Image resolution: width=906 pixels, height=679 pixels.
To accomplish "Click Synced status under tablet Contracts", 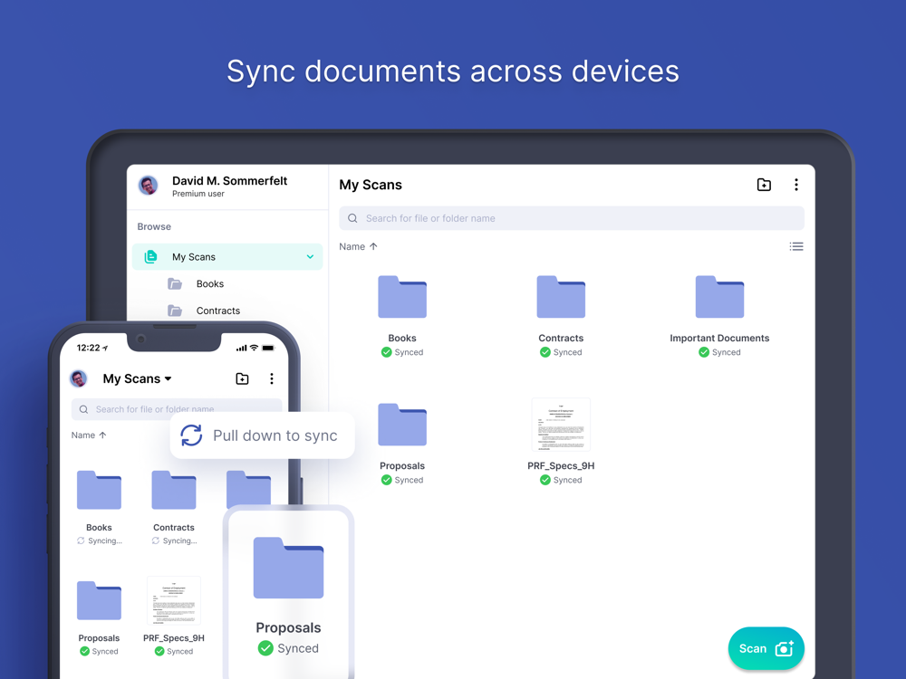I will tap(561, 352).
